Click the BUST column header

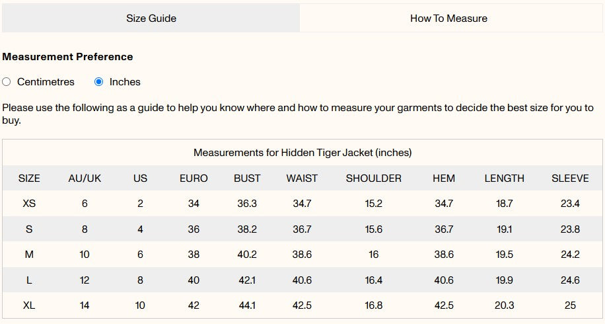coord(247,179)
